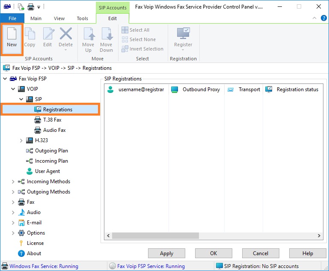
Task: Click the Fax printer icon in tree
Action: (21, 202)
